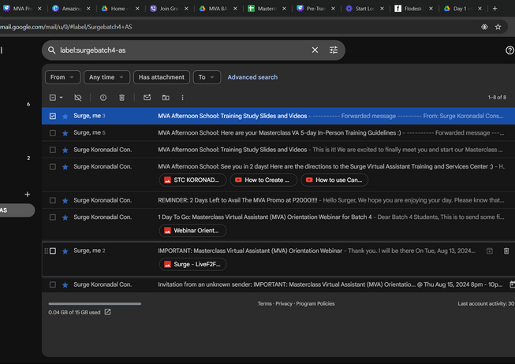Open the Any time filter dropdown
This screenshot has height=364, width=515.
(106, 77)
